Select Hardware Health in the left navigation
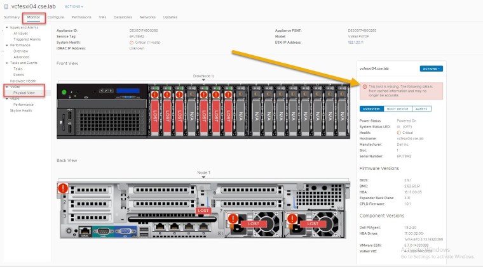Image resolution: width=483 pixels, height=267 pixels. coord(23,81)
